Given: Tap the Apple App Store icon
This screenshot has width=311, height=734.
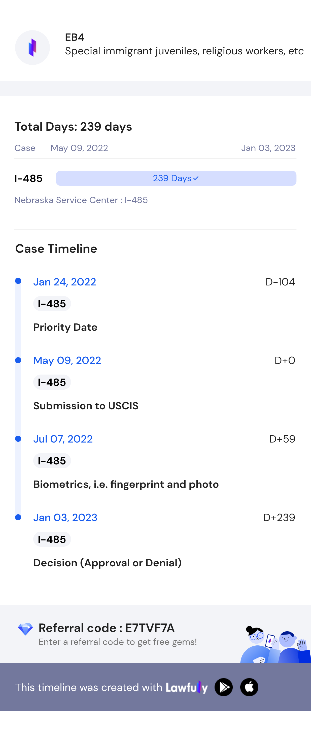Looking at the screenshot, I should 249,687.
